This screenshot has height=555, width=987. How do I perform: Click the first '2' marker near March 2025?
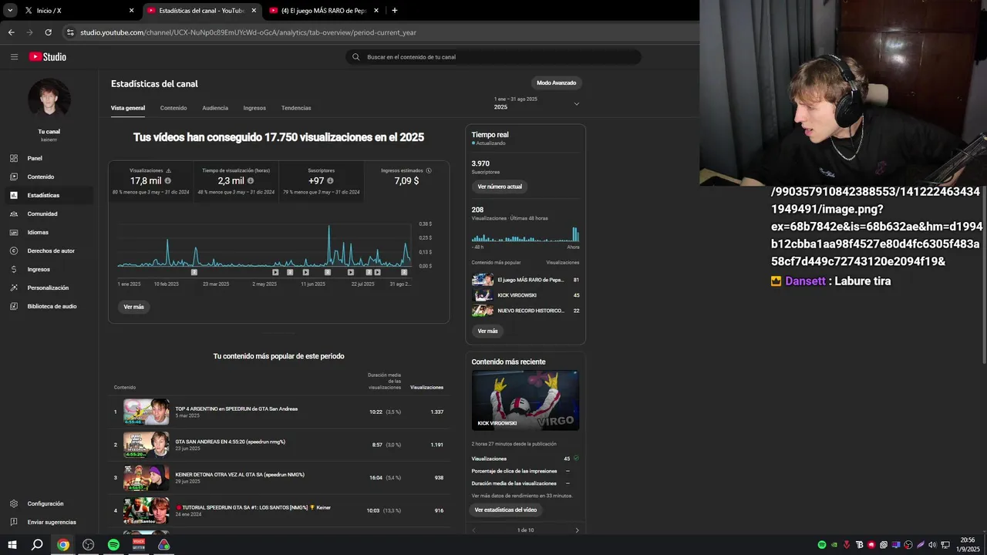(x=194, y=272)
